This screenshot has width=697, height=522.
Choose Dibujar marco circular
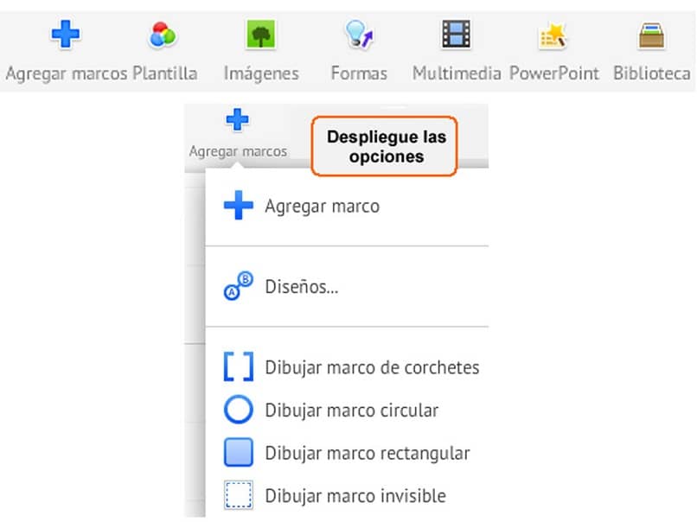(351, 410)
